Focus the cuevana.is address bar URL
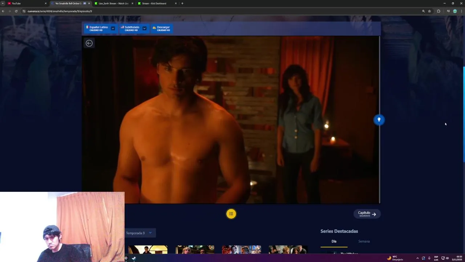The width and height of the screenshot is (465, 262). point(60,11)
